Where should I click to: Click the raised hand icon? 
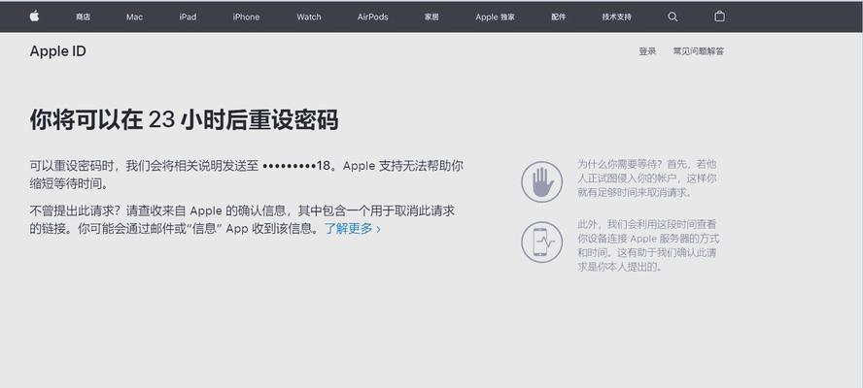tap(542, 182)
